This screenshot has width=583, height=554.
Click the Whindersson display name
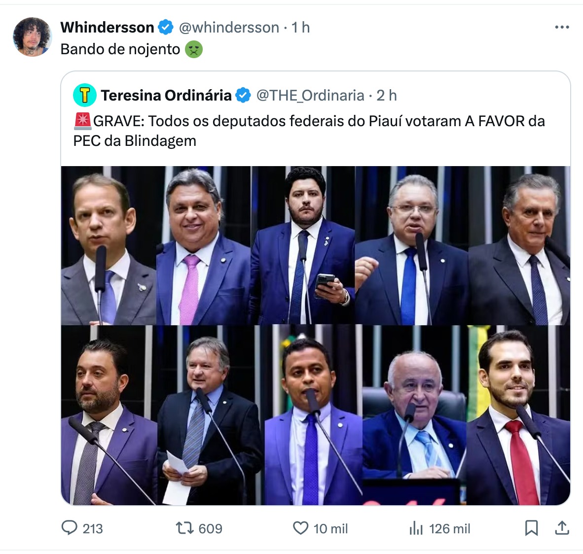(107, 28)
